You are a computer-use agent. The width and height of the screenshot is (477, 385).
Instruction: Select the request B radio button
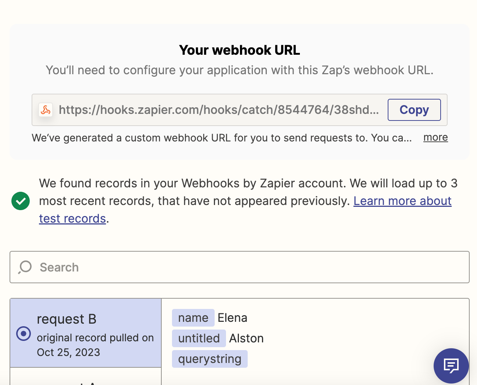pos(24,334)
